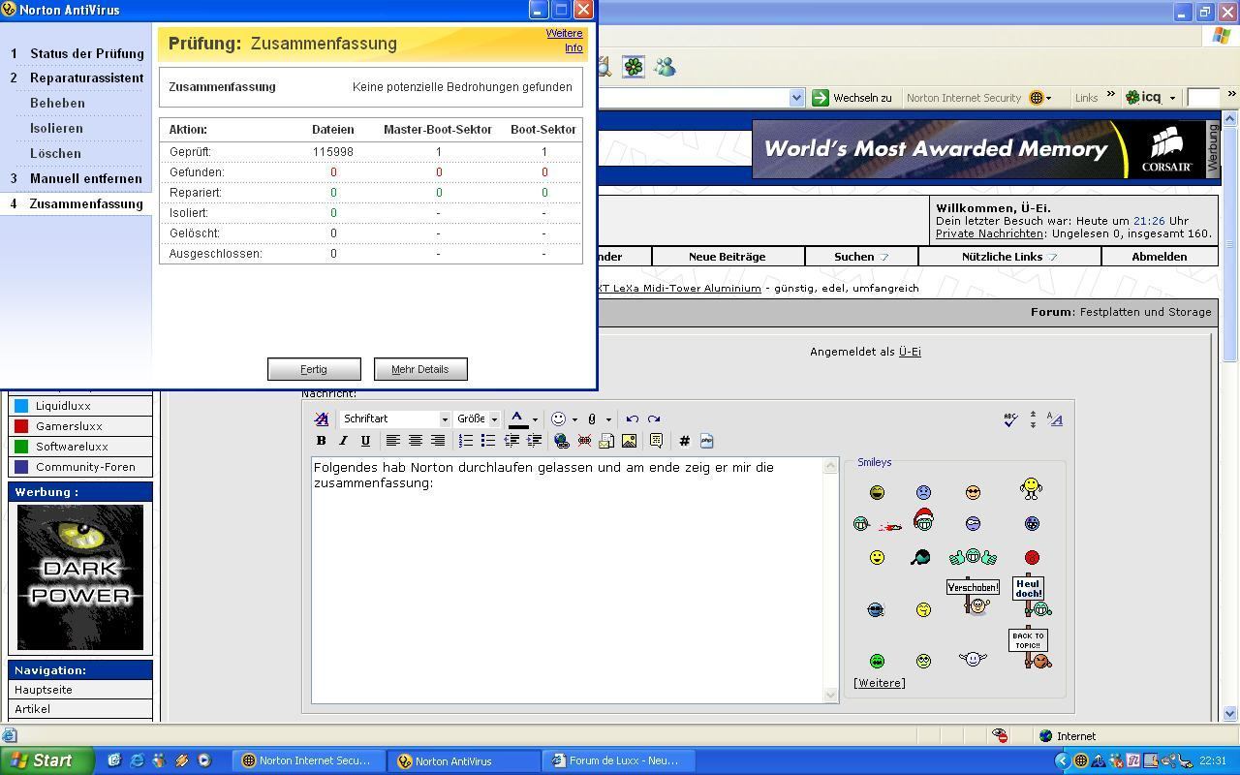Remove text formatting icon
This screenshot has height=775, width=1240.
pos(321,418)
